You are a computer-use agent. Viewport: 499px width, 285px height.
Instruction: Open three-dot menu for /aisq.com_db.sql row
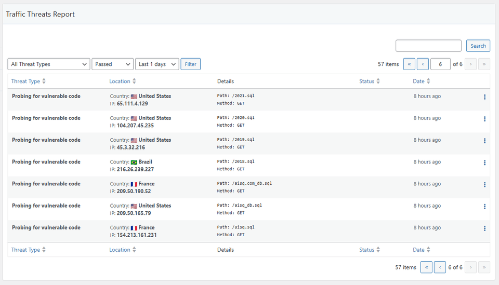pyautogui.click(x=484, y=185)
